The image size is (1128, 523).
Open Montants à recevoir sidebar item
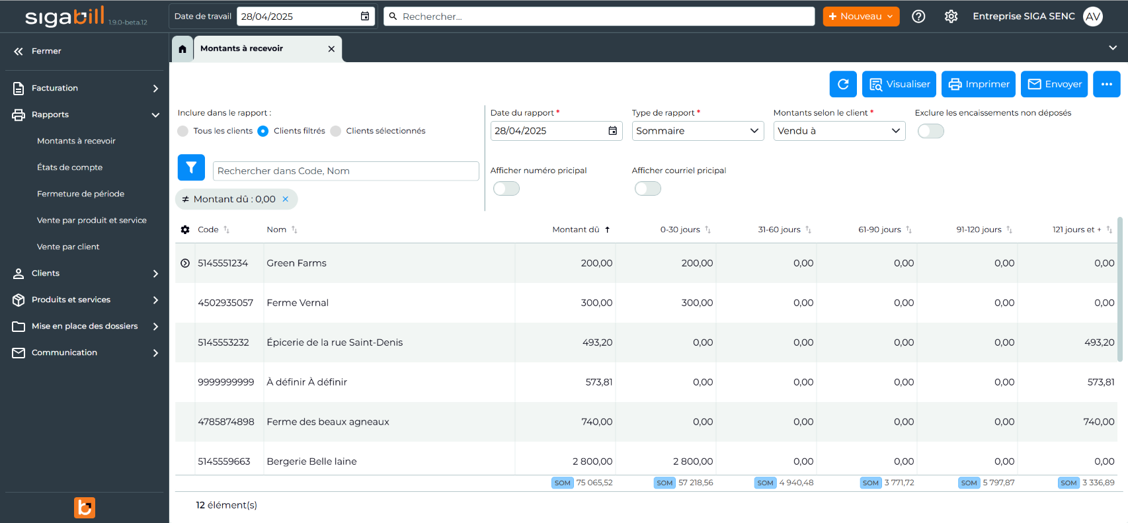click(x=76, y=141)
